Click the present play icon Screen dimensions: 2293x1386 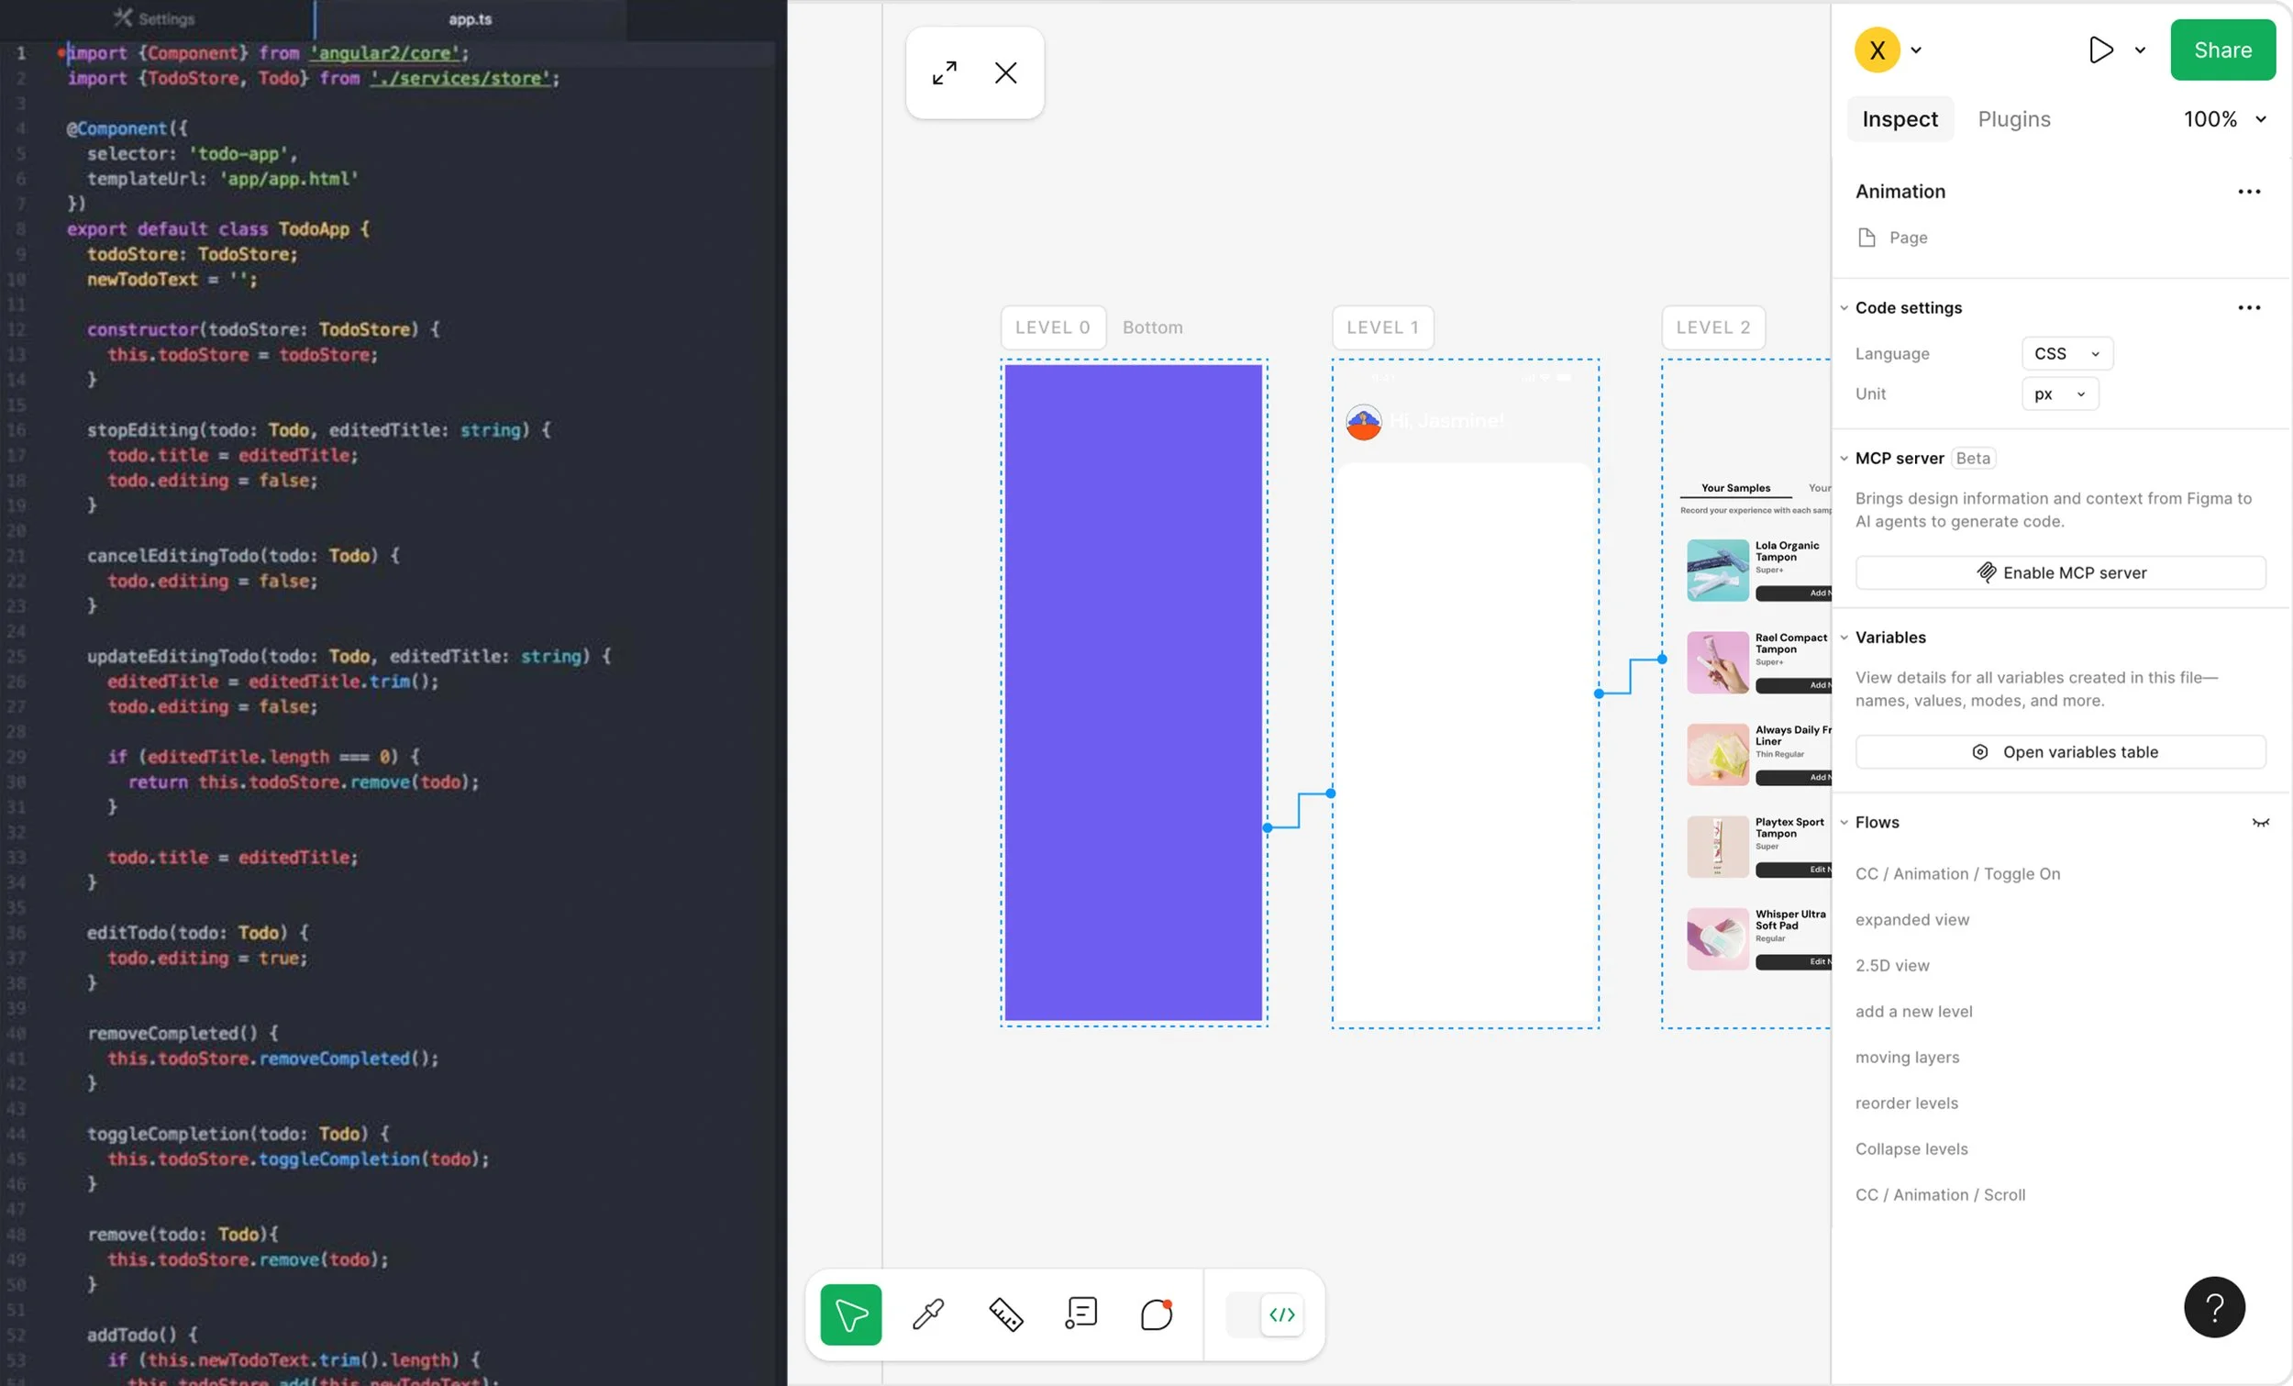pyautogui.click(x=2099, y=50)
